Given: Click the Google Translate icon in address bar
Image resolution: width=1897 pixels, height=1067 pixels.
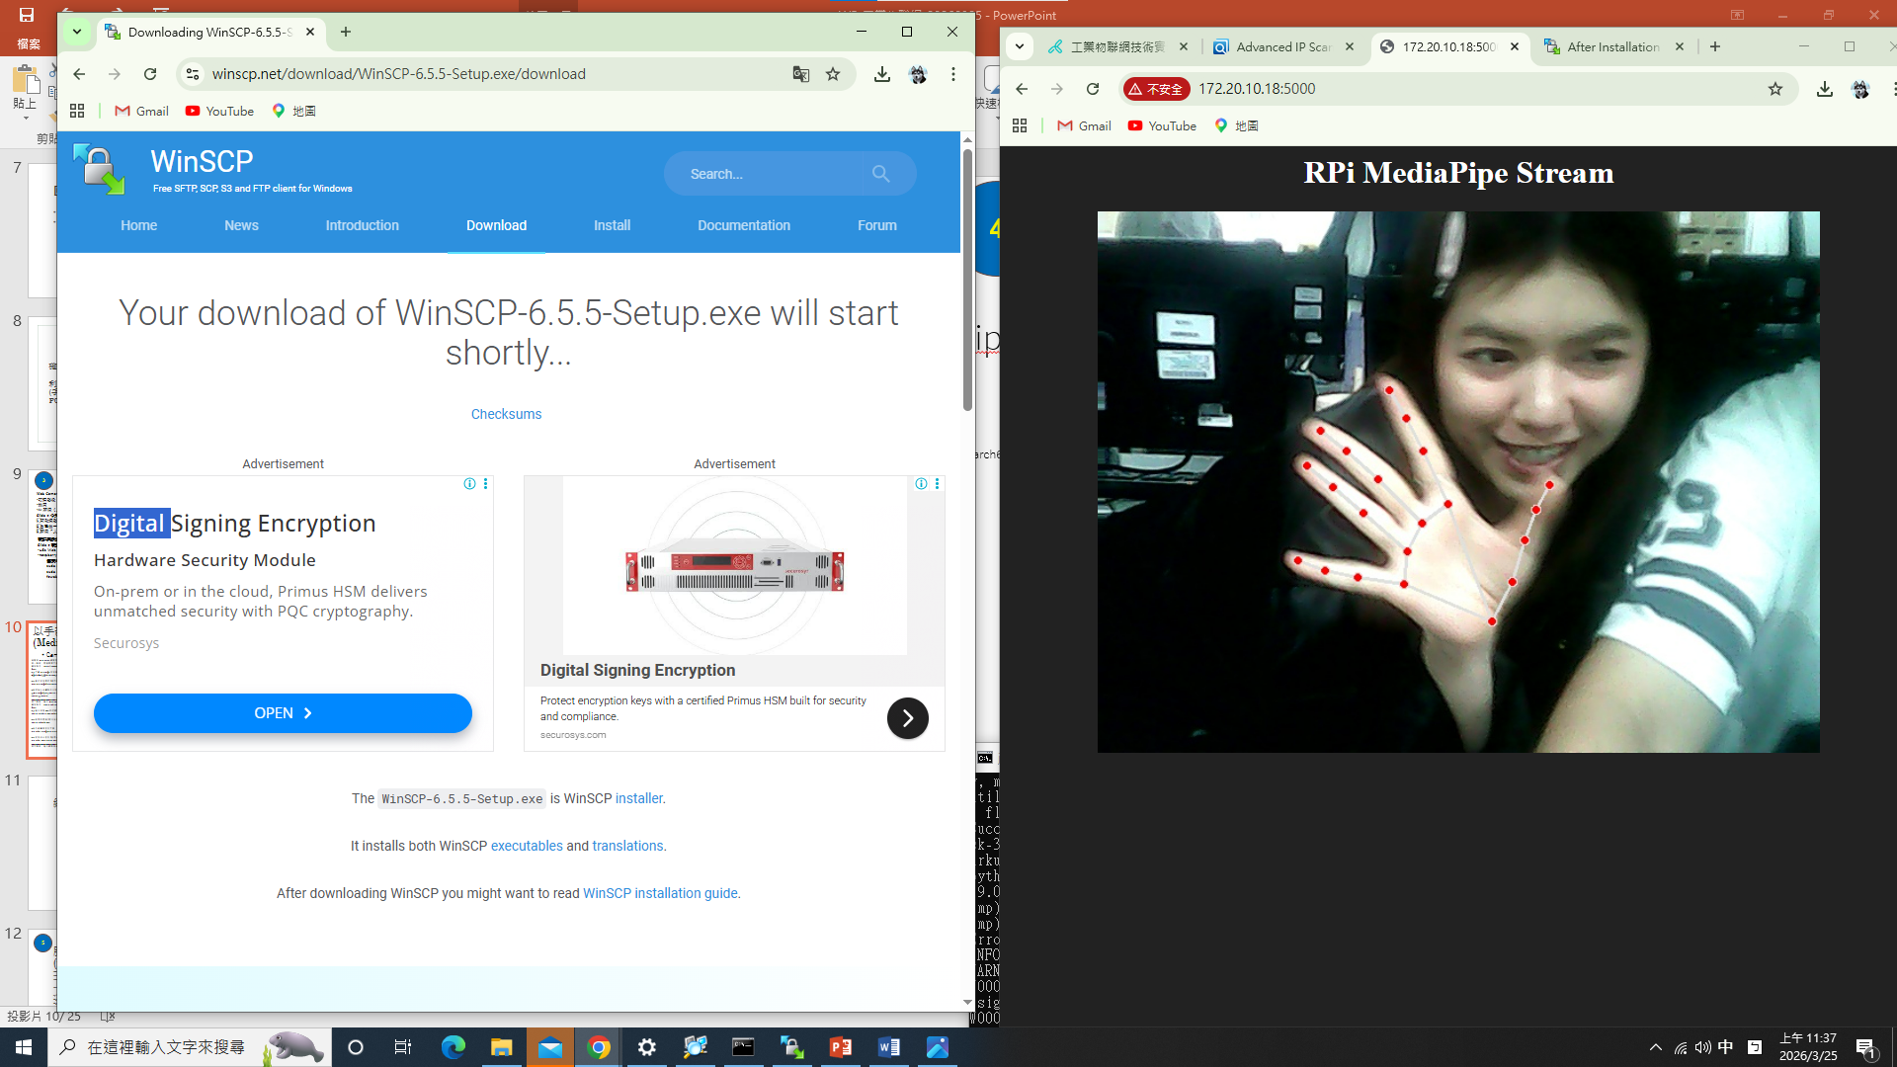Looking at the screenshot, I should (x=800, y=74).
